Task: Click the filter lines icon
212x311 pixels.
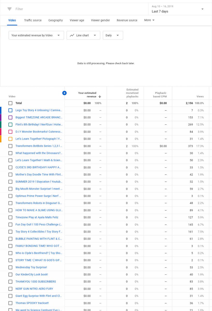Action: 9,9
